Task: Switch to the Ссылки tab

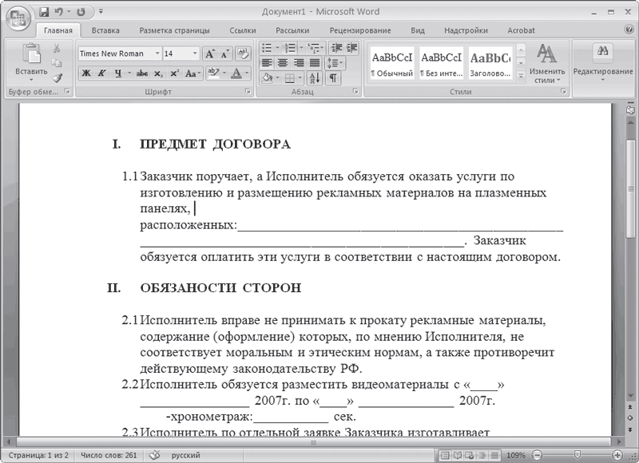Action: click(243, 30)
